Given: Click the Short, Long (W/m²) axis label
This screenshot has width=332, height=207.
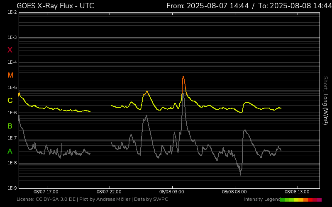Looking at the screenshot, I should click(x=325, y=100).
